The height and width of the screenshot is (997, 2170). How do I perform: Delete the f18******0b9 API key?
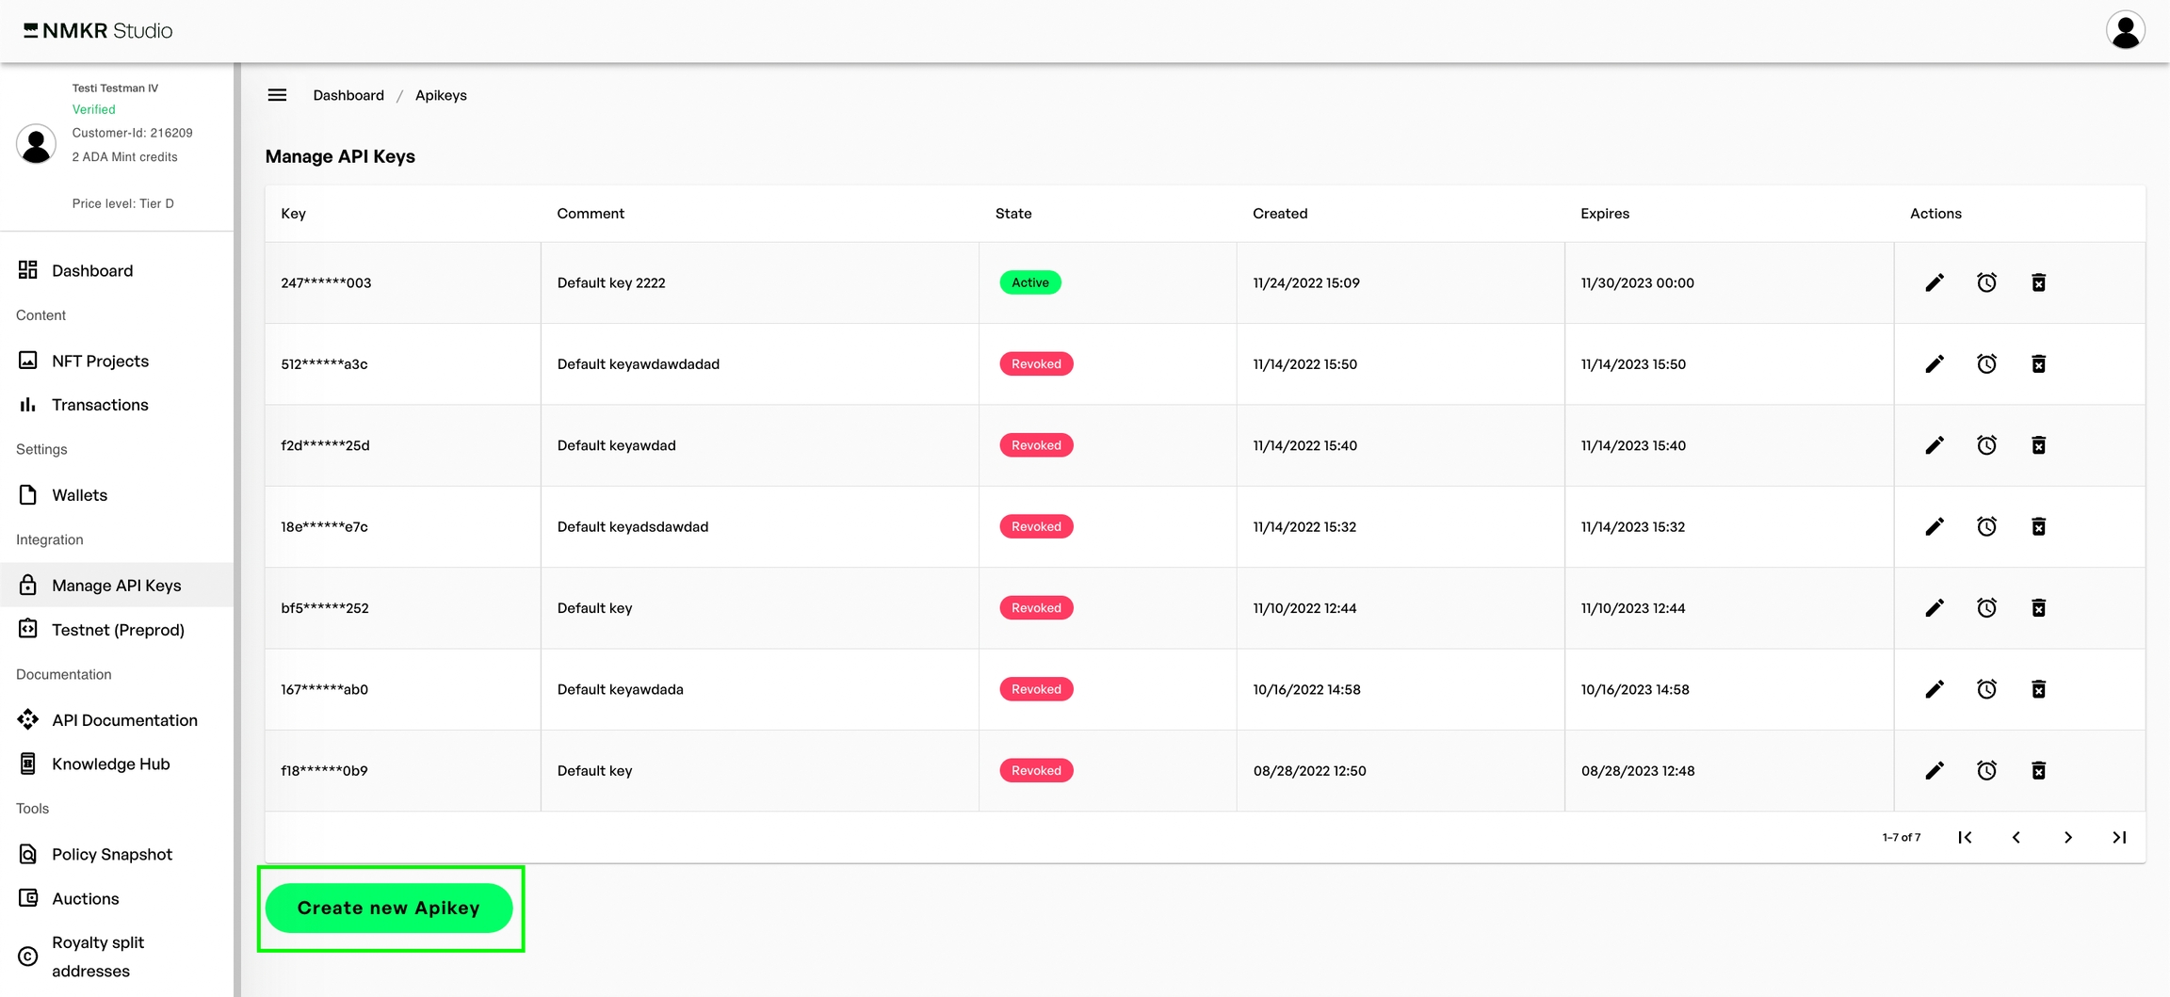2038,771
